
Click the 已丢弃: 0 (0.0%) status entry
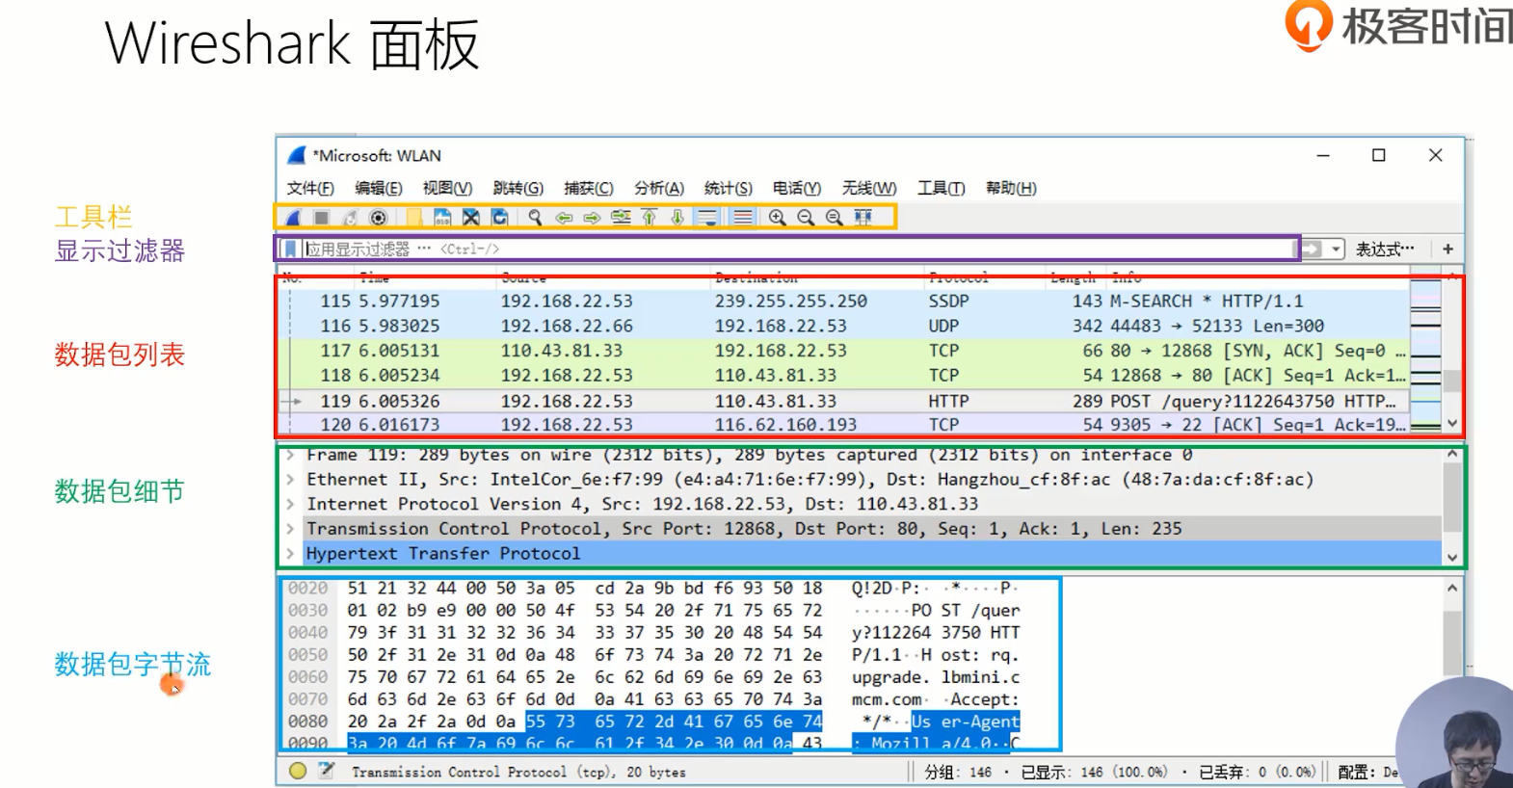click(x=1257, y=772)
